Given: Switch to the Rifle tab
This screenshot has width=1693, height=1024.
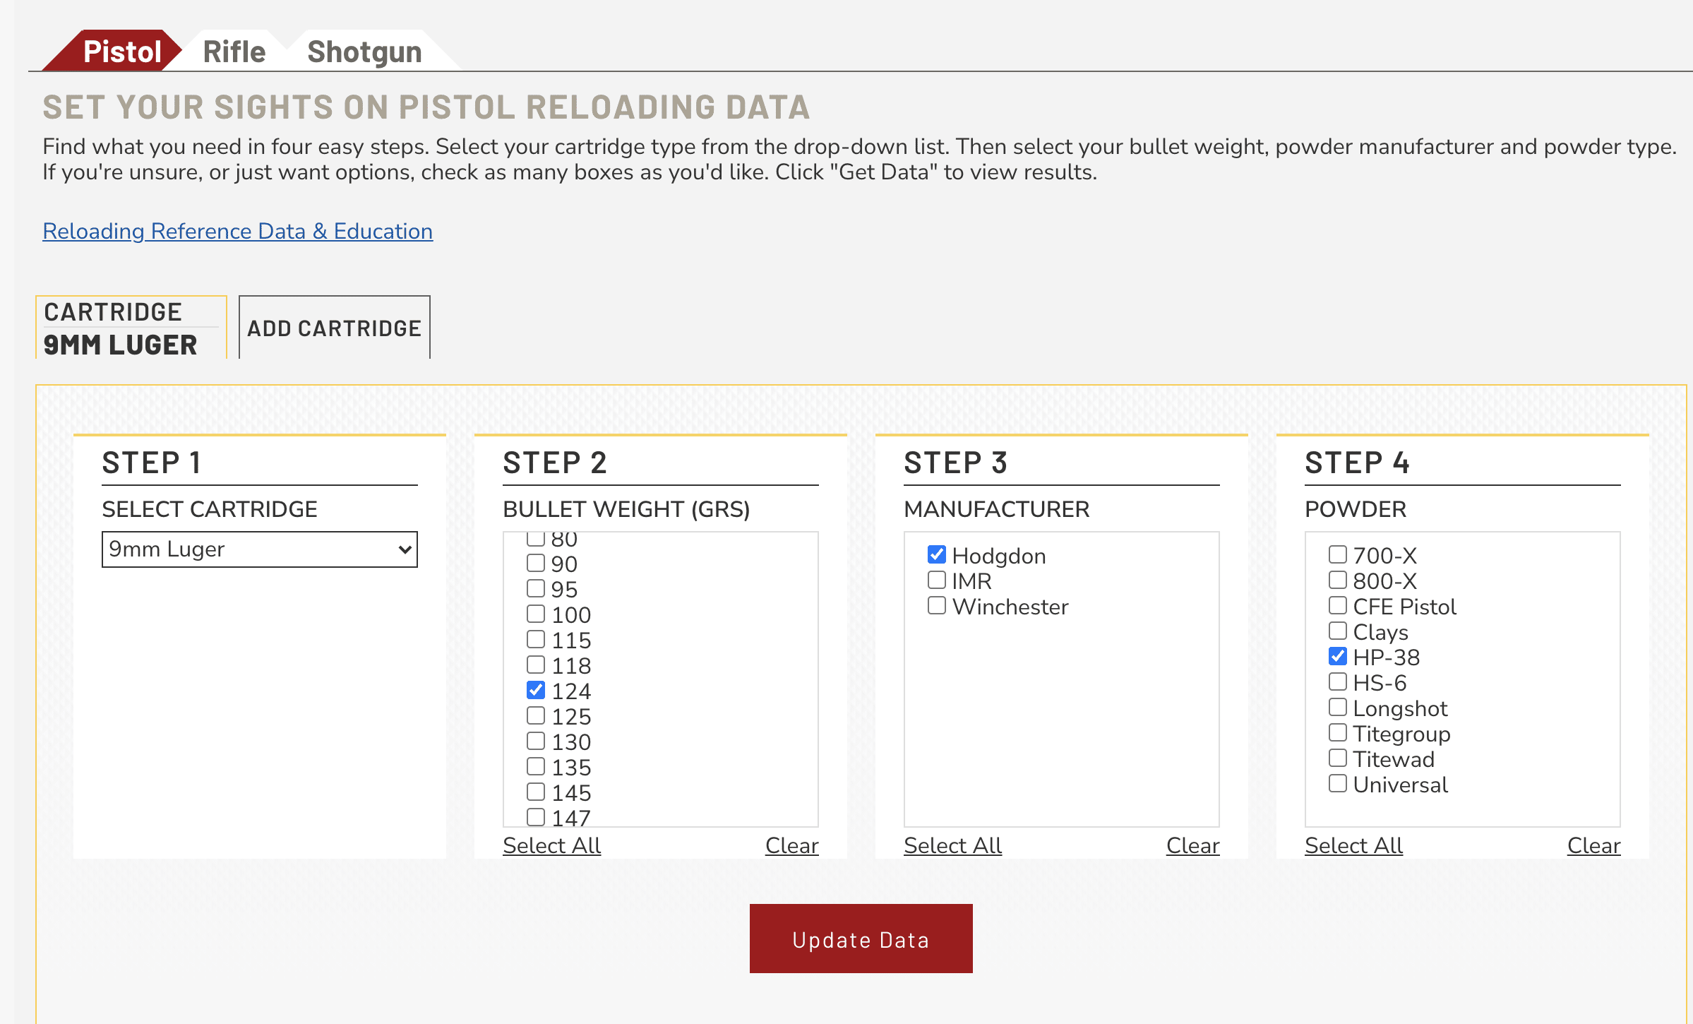Looking at the screenshot, I should [x=234, y=52].
